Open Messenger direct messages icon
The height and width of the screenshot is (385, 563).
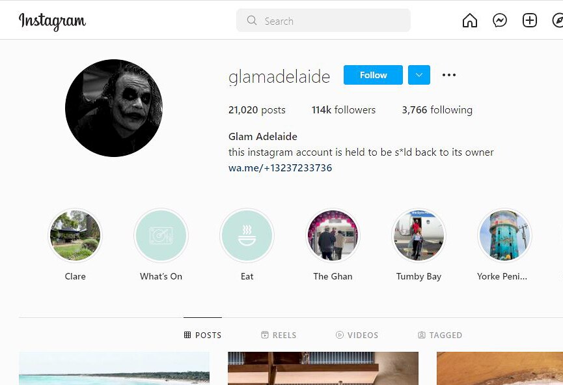coord(500,20)
